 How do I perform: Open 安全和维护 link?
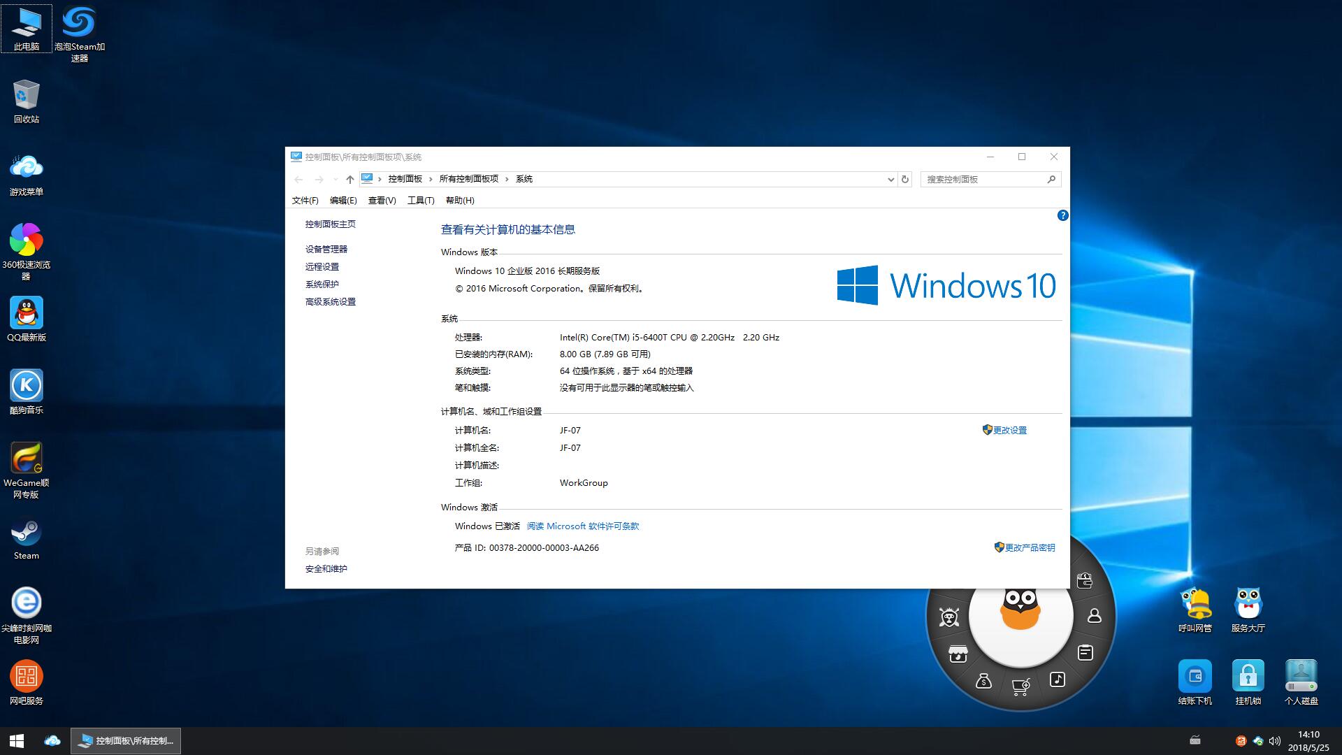(326, 569)
